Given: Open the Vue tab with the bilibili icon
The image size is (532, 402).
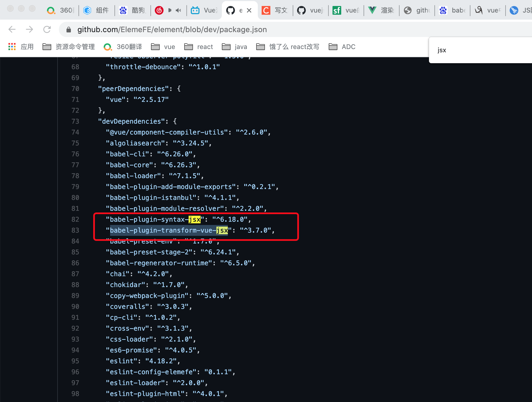Looking at the screenshot, I should (x=204, y=10).
